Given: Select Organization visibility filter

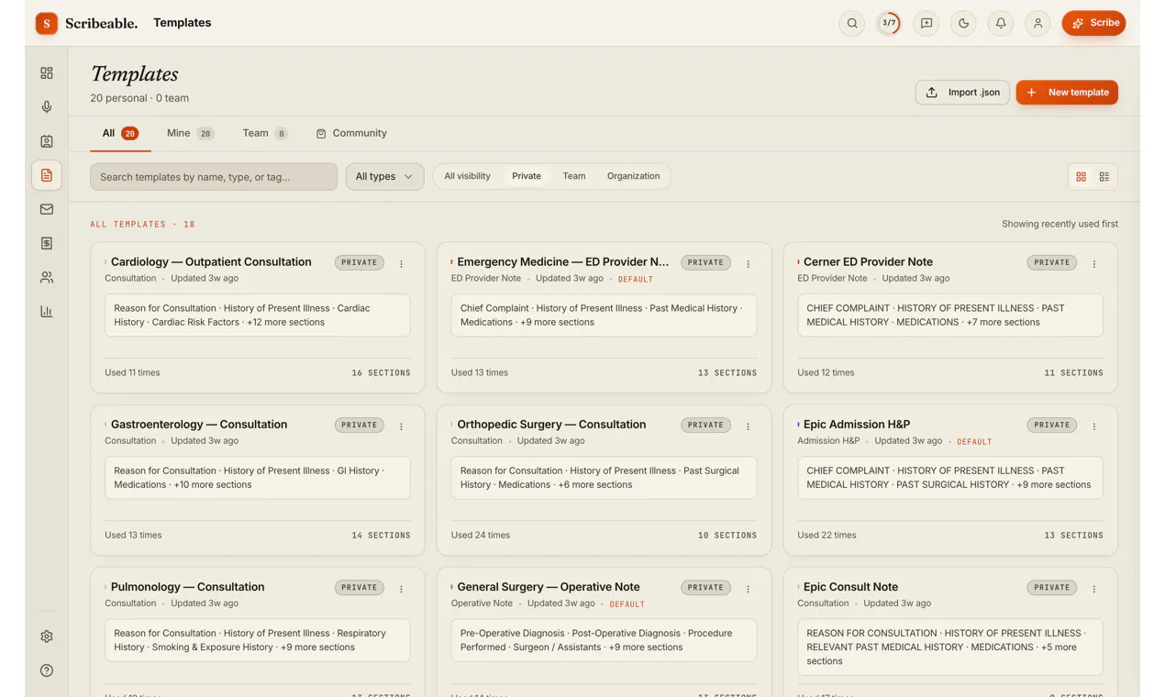Looking at the screenshot, I should pos(633,176).
